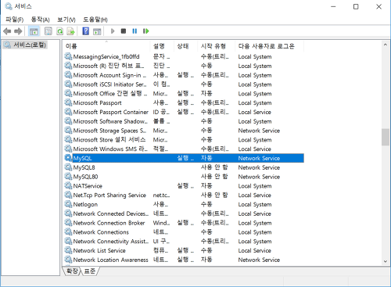
Task: Switch to the 확장 tab
Action: tap(72, 271)
